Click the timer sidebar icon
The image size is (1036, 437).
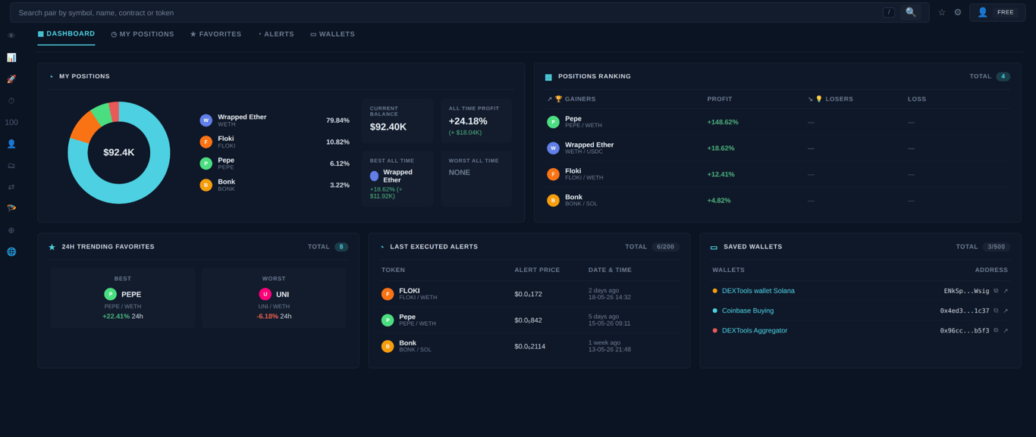tap(11, 101)
